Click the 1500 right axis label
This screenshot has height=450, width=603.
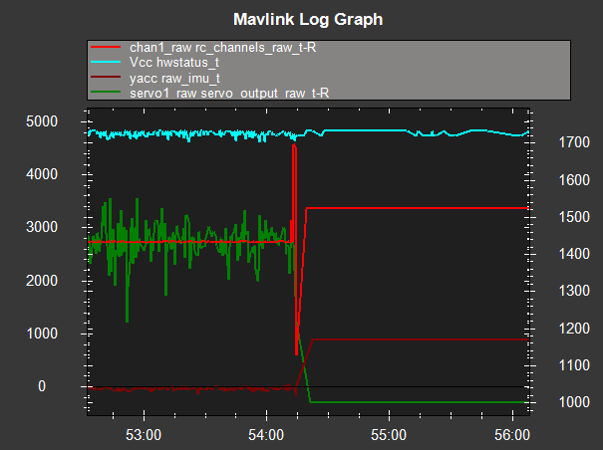click(574, 217)
